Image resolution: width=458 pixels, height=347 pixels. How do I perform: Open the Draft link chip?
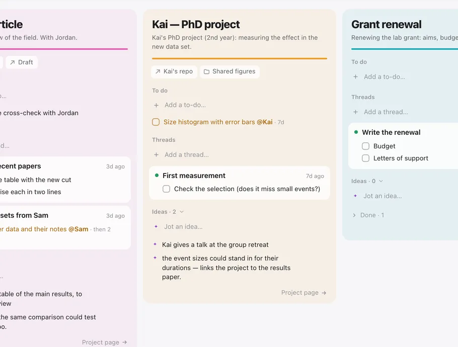22,62
